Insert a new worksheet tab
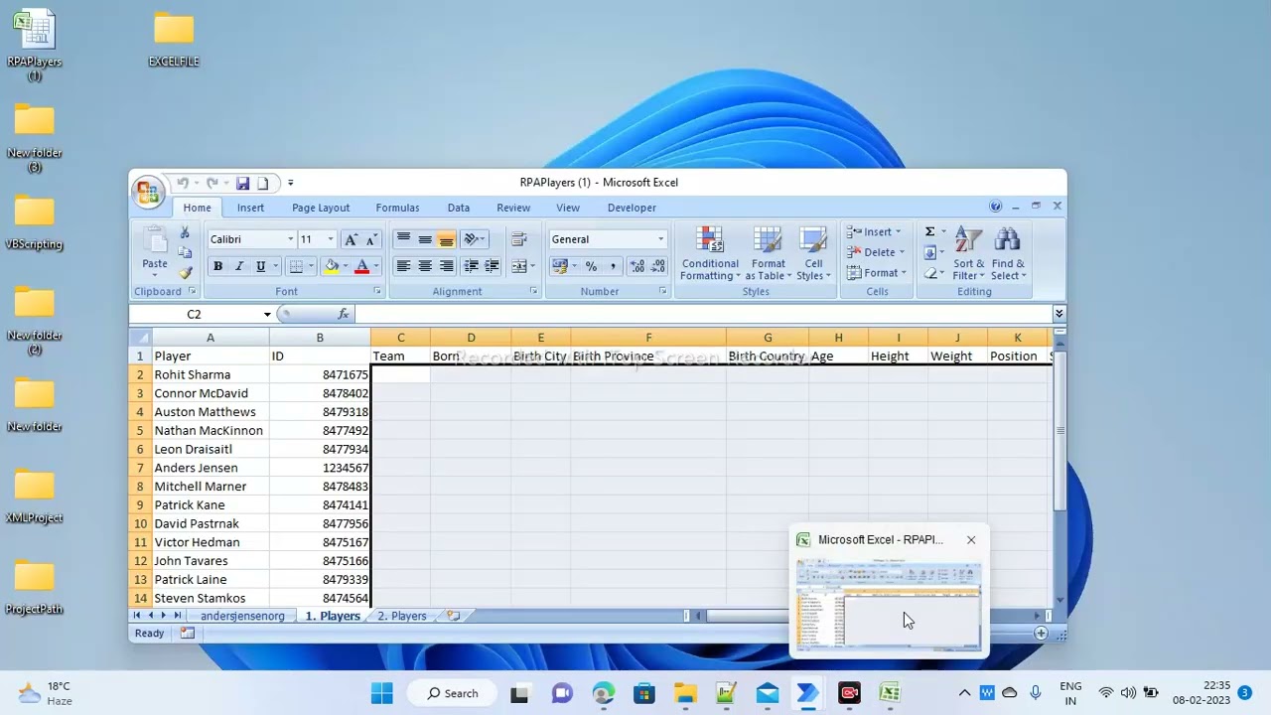This screenshot has height=715, width=1271. (x=453, y=616)
